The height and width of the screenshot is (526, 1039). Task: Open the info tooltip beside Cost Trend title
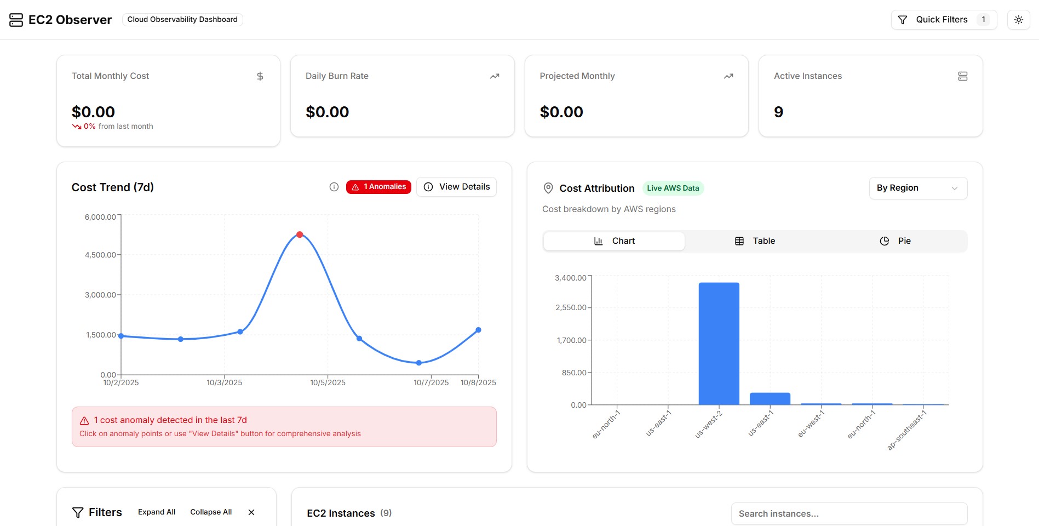click(334, 187)
